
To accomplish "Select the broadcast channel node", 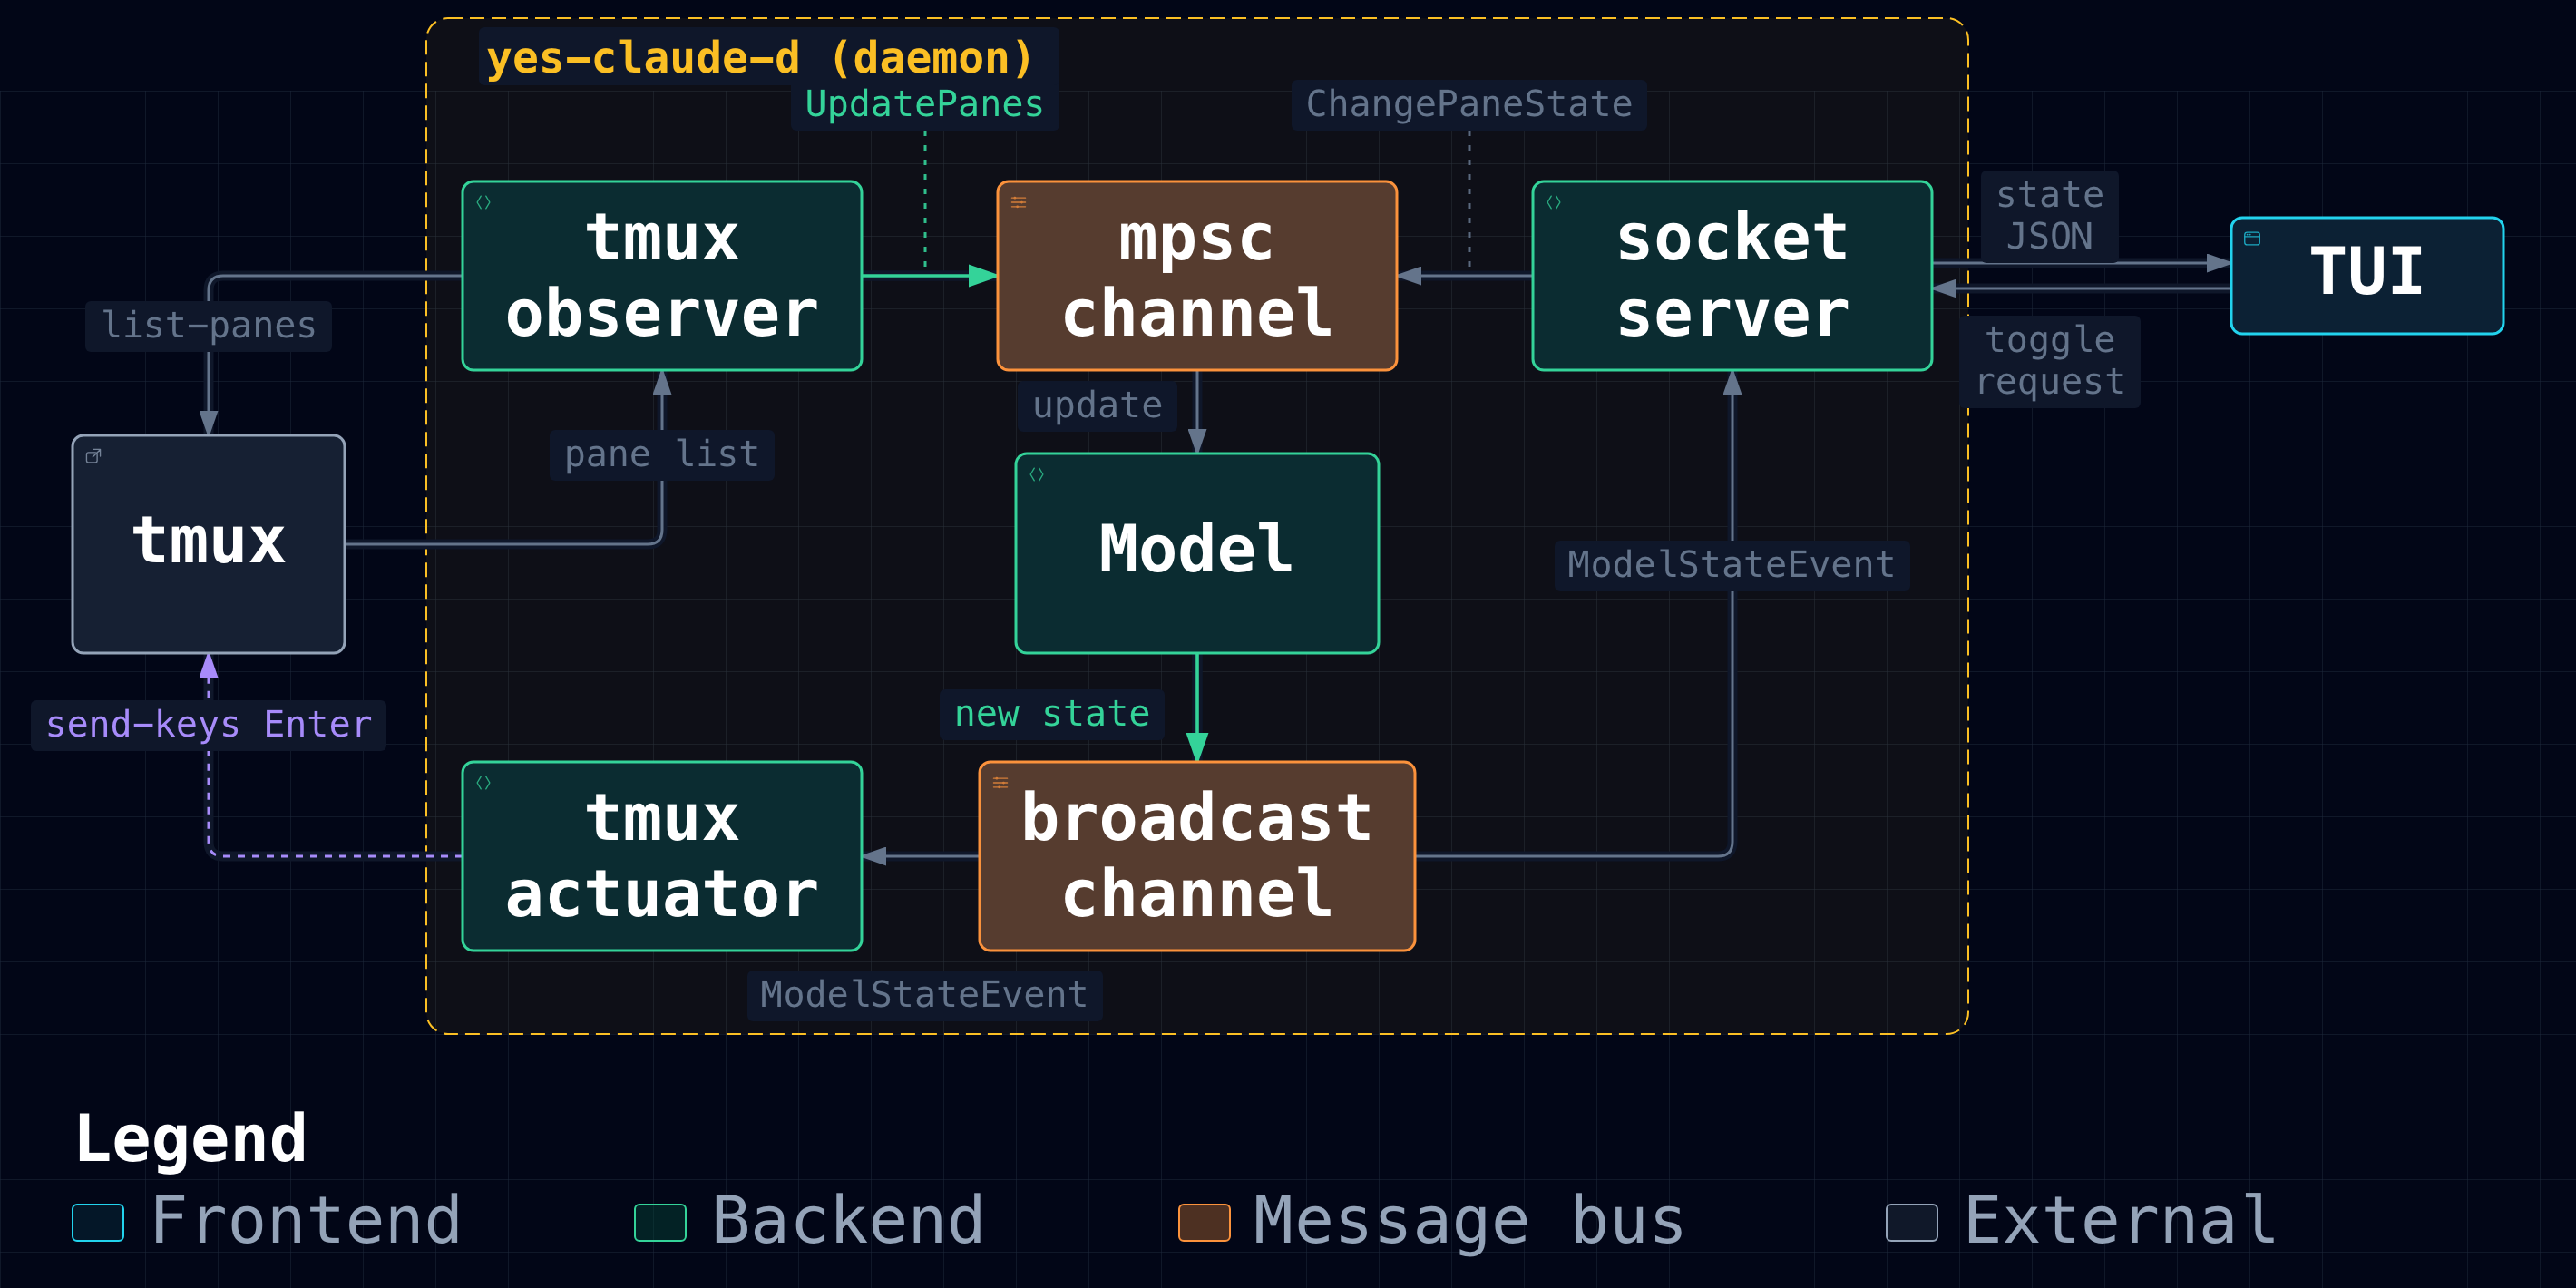I will [1197, 856].
